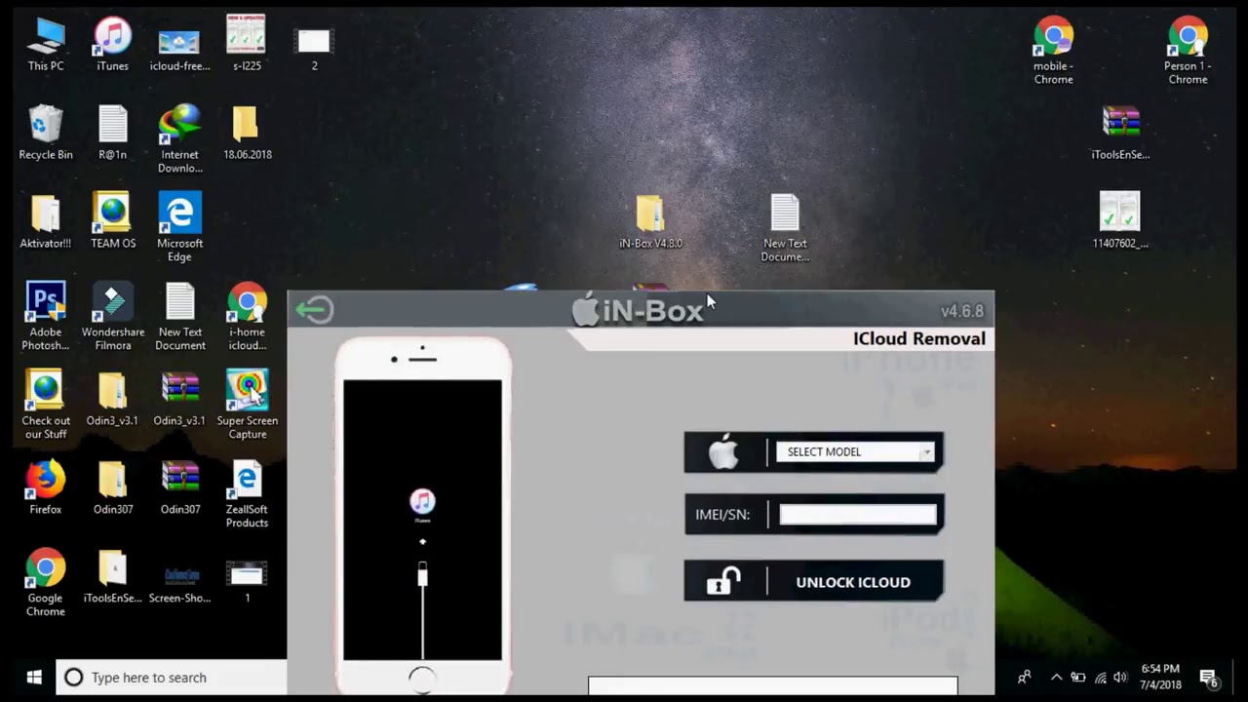Open Google Chrome desktop shortcut
1248x702 pixels.
pyautogui.click(x=46, y=582)
